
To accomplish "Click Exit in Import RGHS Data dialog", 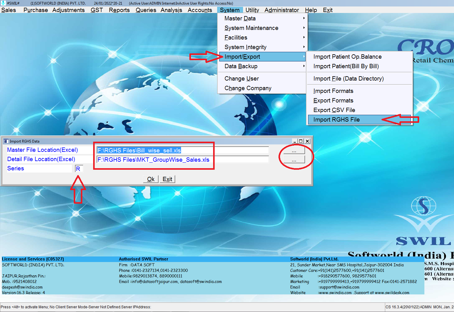I will [167, 179].
